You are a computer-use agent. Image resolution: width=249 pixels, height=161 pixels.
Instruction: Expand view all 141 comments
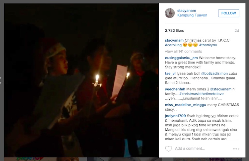click(183, 51)
